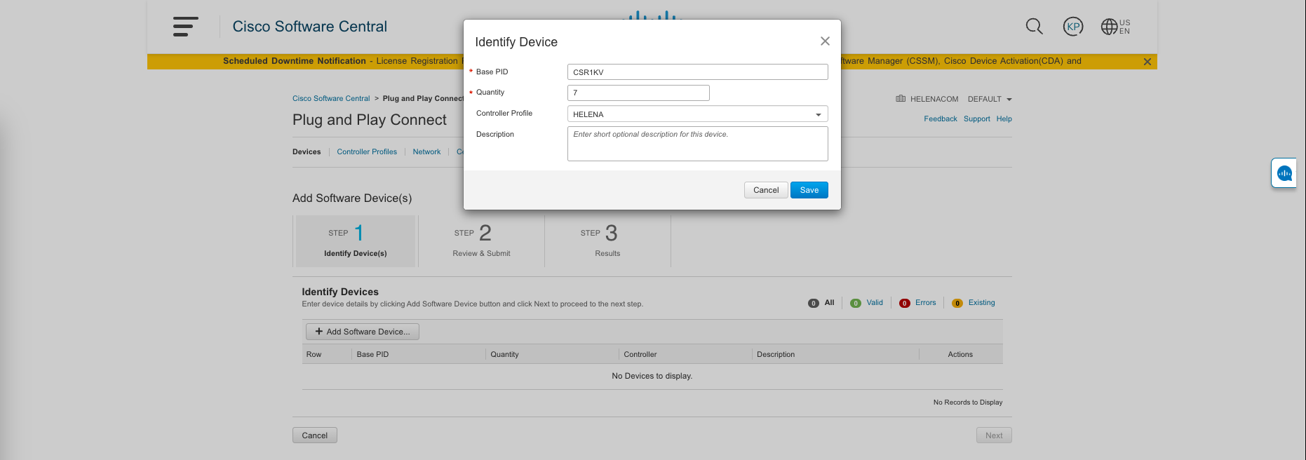The height and width of the screenshot is (460, 1306).
Task: Click the Add Software Device button
Action: [362, 332]
